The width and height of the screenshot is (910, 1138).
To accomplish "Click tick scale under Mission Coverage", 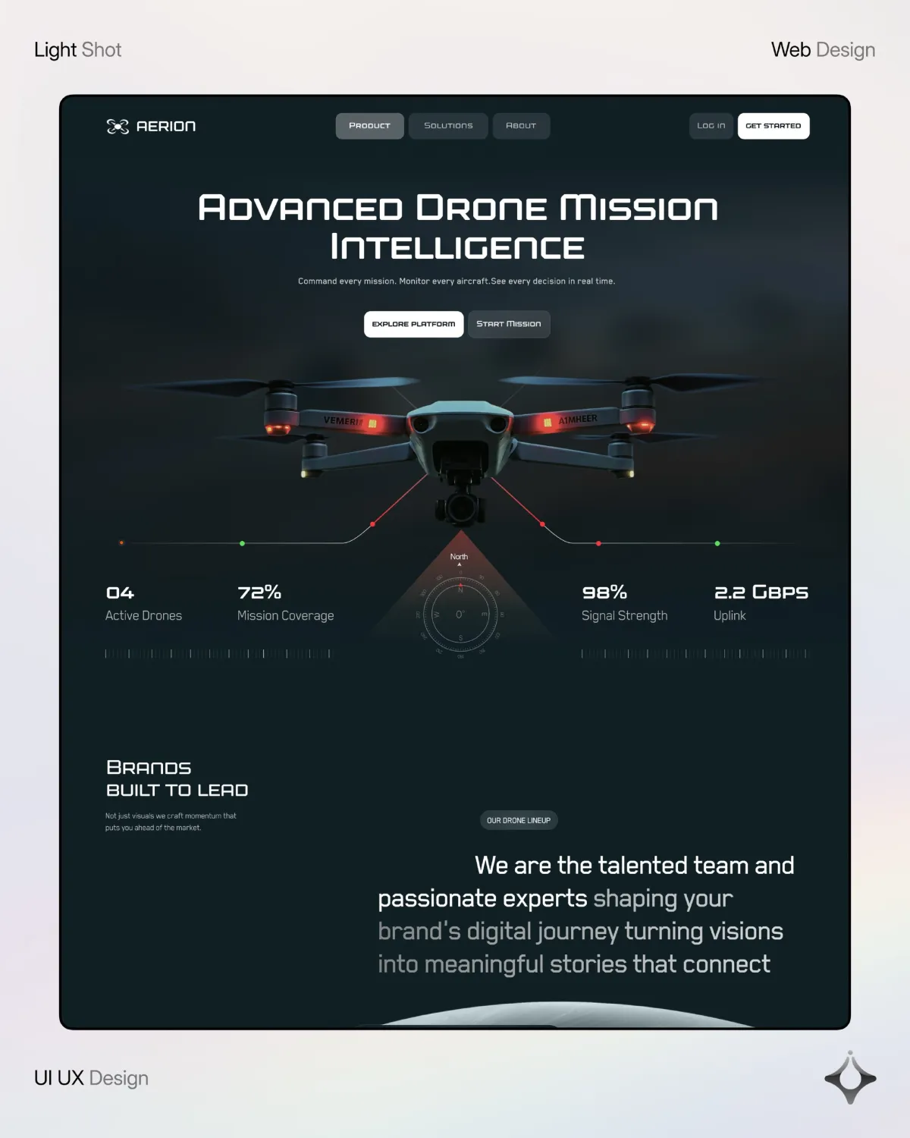I will pos(218,653).
